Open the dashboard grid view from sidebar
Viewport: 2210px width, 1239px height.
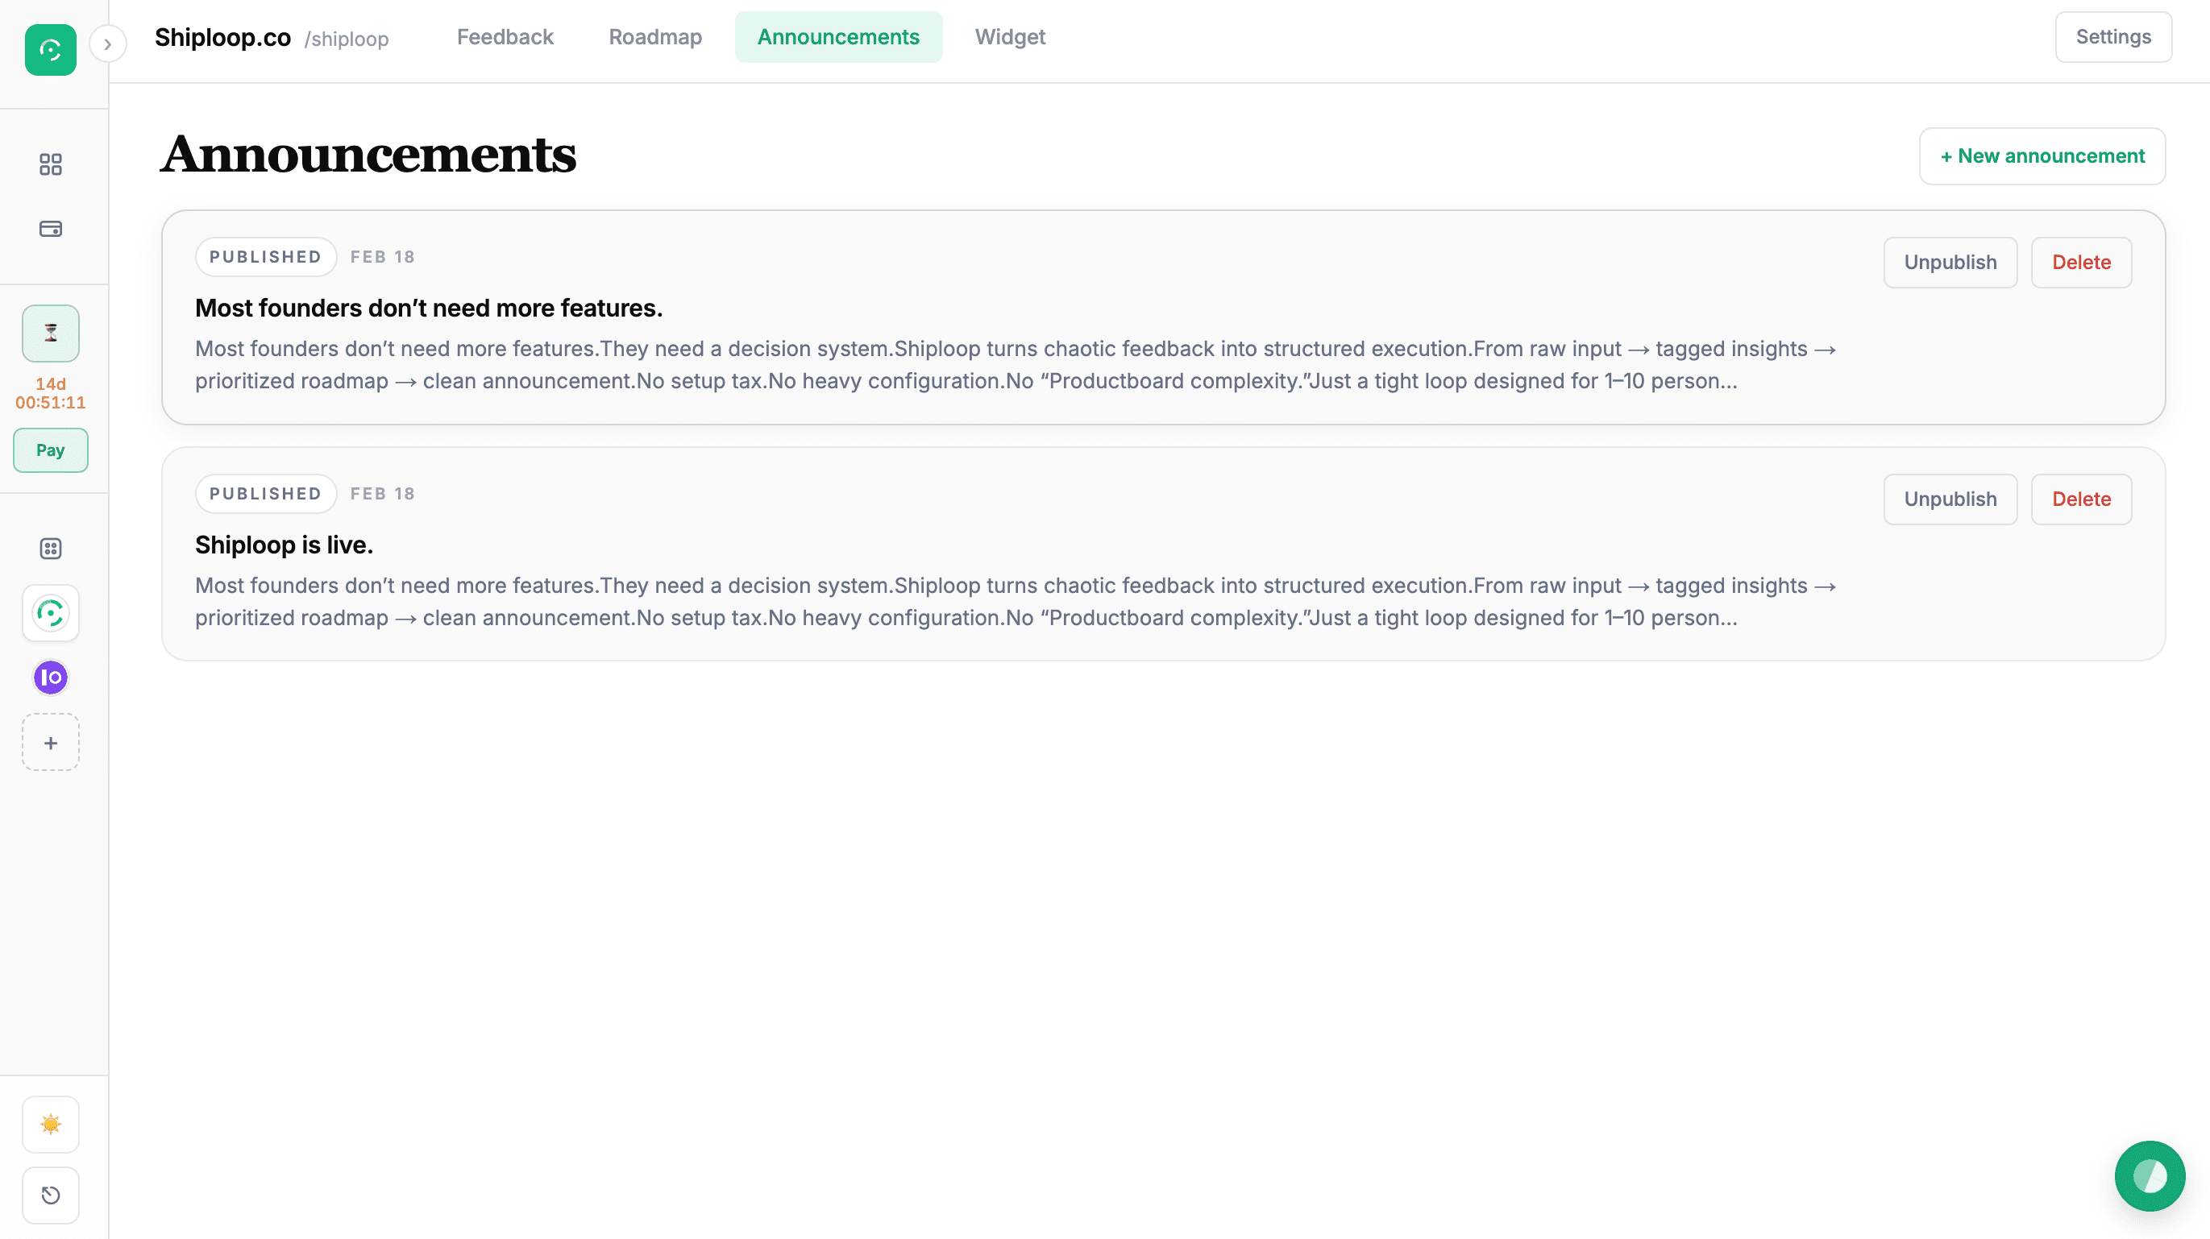50,164
